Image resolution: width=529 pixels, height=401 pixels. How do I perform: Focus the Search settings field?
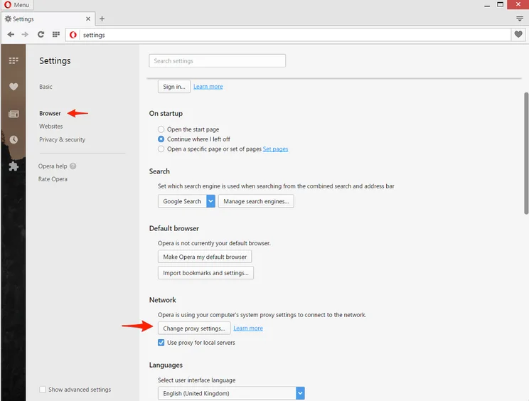point(218,60)
